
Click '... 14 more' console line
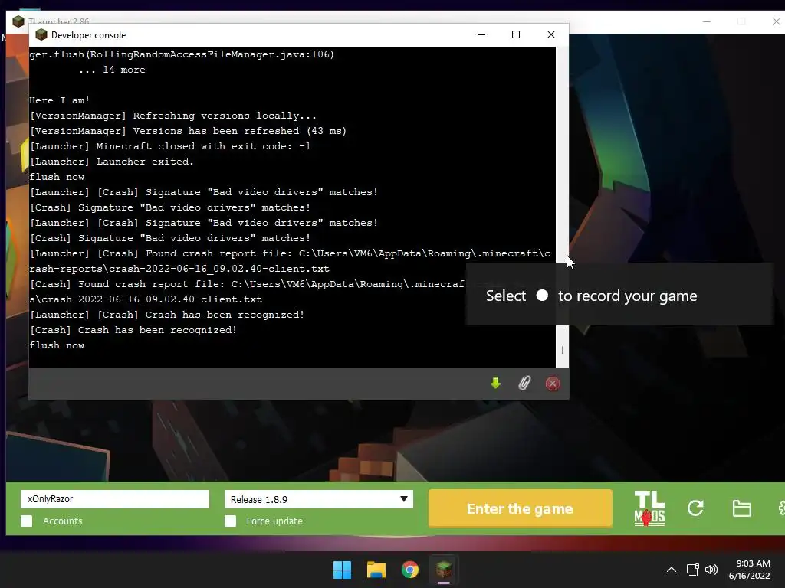pos(112,70)
